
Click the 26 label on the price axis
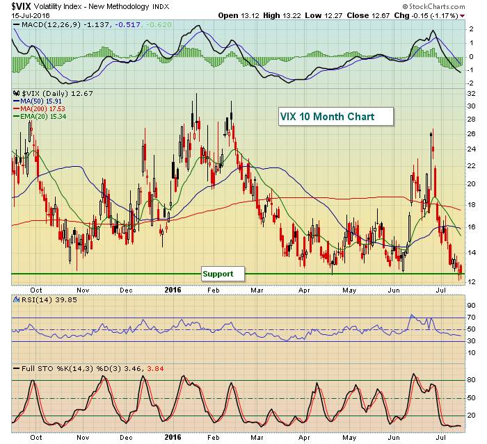pyautogui.click(x=471, y=134)
